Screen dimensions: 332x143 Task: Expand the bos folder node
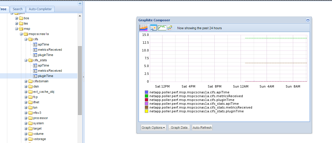pos(17,18)
